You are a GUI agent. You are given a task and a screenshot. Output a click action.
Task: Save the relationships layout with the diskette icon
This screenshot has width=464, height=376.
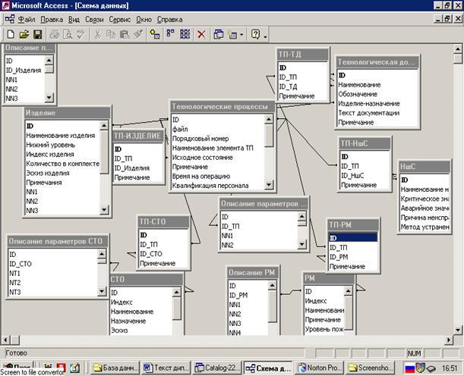[37, 34]
